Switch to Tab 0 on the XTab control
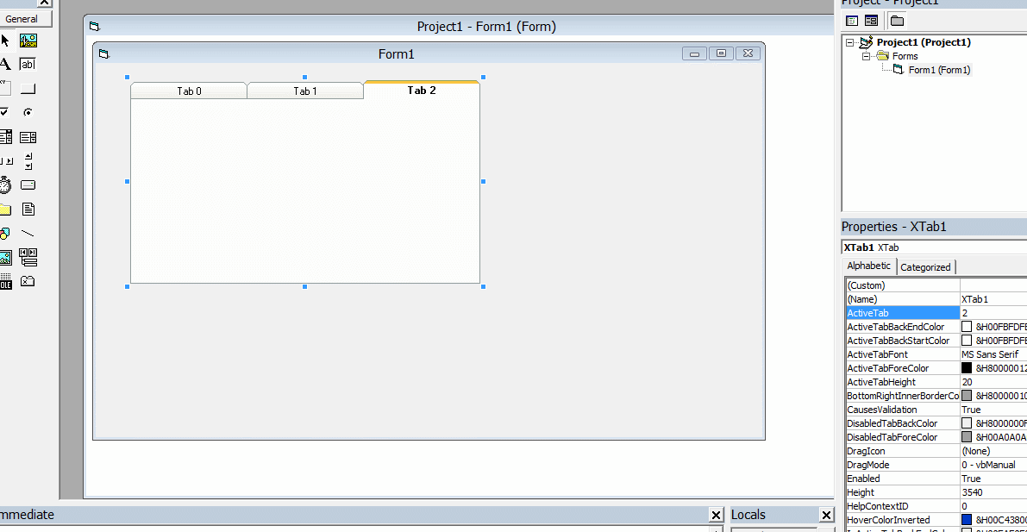The image size is (1027, 532). pyautogui.click(x=188, y=90)
